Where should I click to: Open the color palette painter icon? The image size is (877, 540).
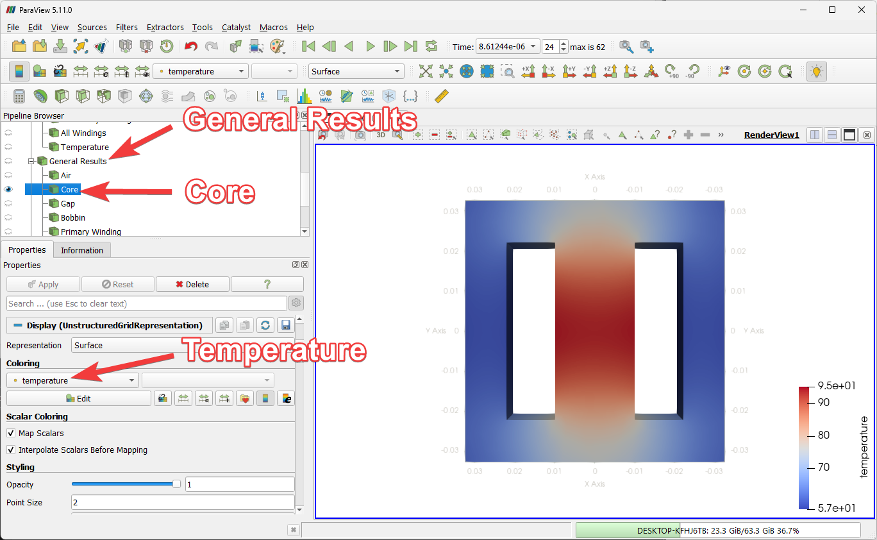pyautogui.click(x=277, y=46)
